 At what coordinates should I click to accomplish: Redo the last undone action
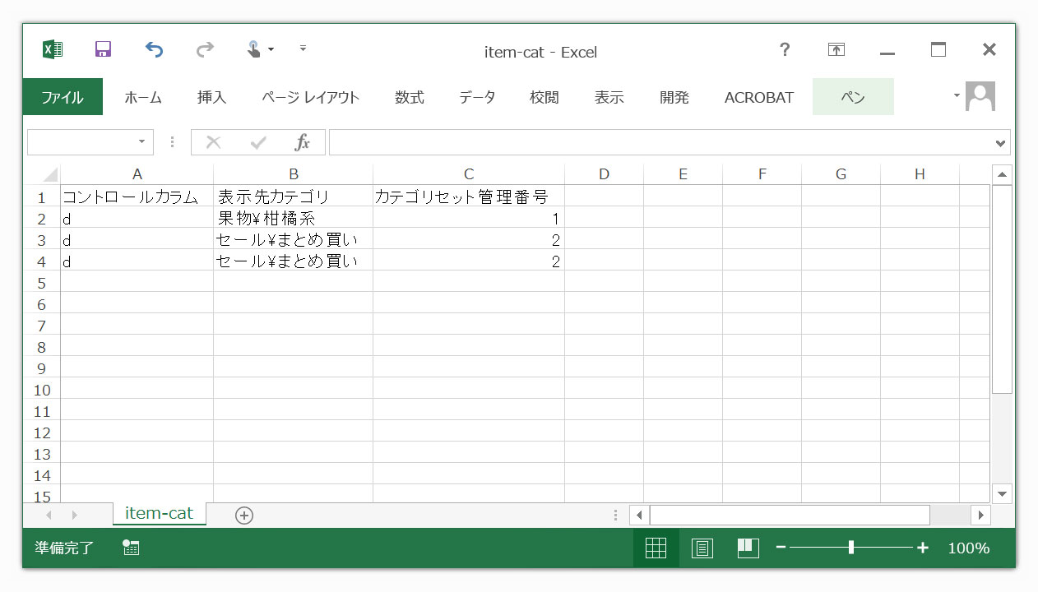click(x=204, y=49)
